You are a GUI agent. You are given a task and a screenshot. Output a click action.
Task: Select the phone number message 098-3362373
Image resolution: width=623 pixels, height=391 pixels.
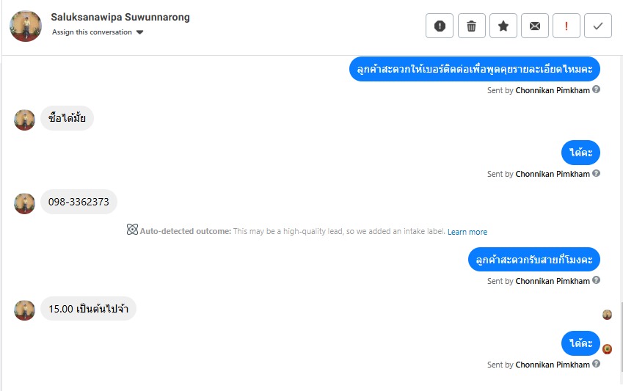tap(79, 202)
